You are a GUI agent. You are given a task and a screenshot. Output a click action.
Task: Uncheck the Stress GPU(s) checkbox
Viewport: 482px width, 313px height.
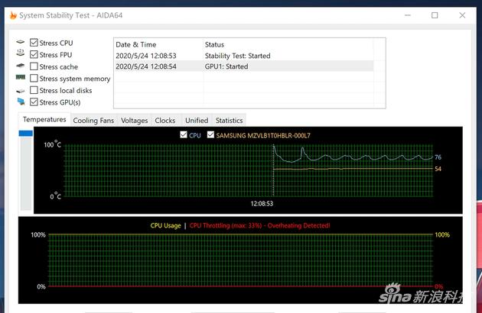[x=34, y=102]
